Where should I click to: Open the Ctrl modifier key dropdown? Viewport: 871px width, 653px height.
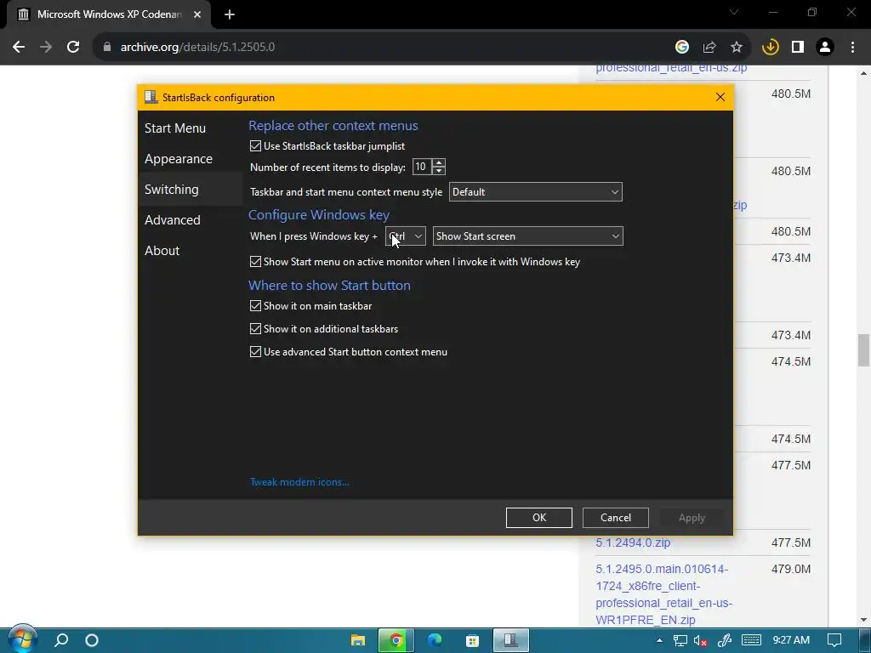pos(406,236)
